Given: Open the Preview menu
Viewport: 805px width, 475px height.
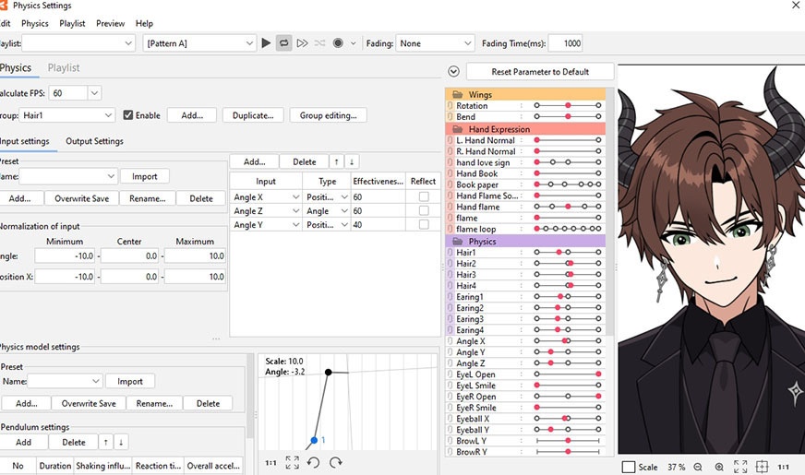Looking at the screenshot, I should click(x=111, y=23).
